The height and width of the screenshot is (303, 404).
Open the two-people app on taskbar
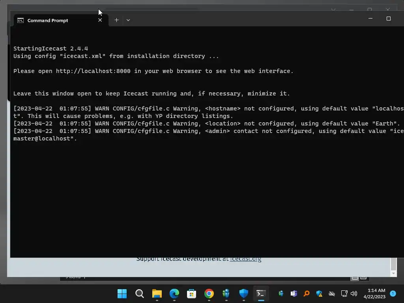coord(226,294)
